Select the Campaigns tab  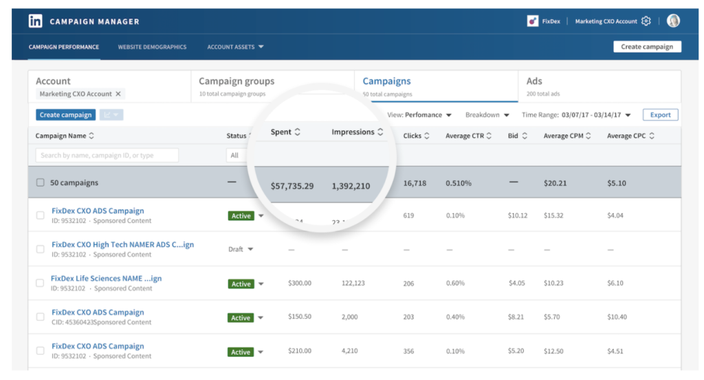(x=436, y=86)
